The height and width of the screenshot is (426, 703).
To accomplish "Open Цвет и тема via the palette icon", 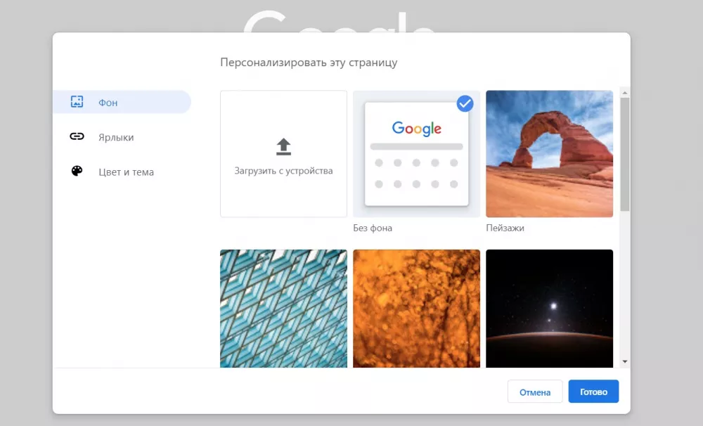I will 77,172.
